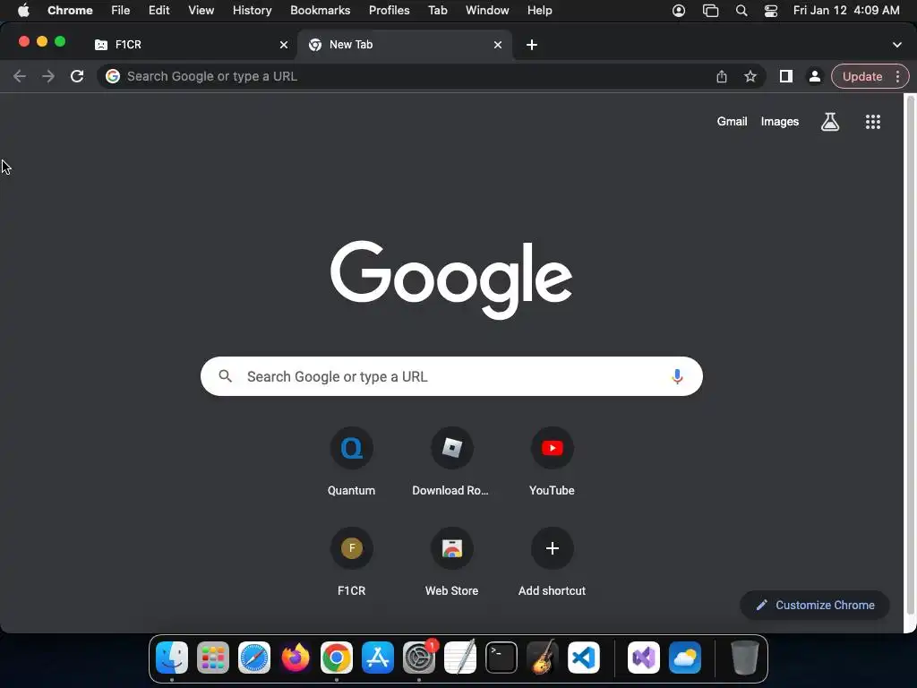Open the File menu
Screen dimensions: 917x688
[121, 11]
